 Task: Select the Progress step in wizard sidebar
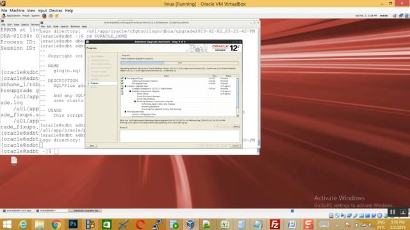click(x=95, y=83)
